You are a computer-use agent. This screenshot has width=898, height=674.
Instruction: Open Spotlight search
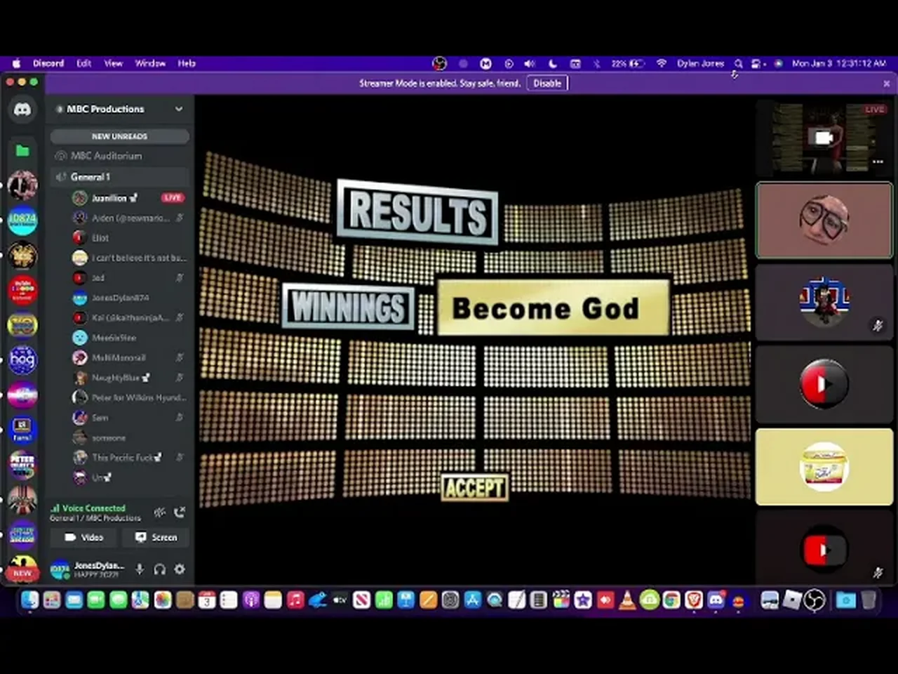coord(739,63)
